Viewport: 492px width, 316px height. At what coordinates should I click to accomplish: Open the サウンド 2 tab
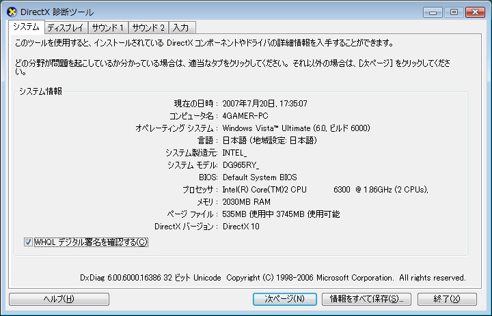coord(148,28)
